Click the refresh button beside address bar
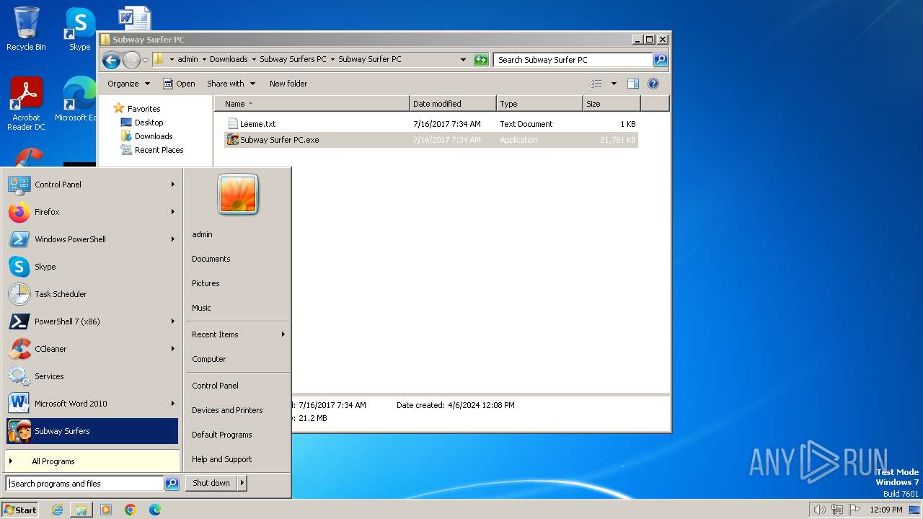 tap(481, 60)
